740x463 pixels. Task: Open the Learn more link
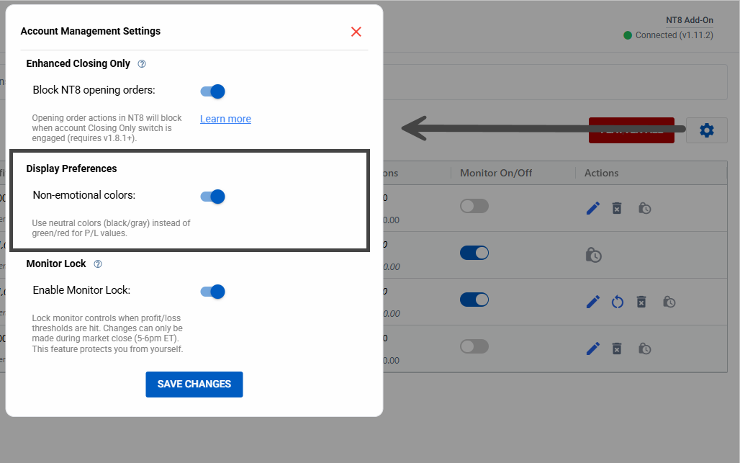point(225,119)
